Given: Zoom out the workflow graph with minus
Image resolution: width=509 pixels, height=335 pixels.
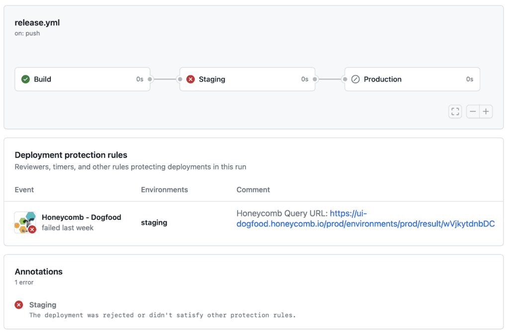Looking at the screenshot, I should pyautogui.click(x=473, y=112).
